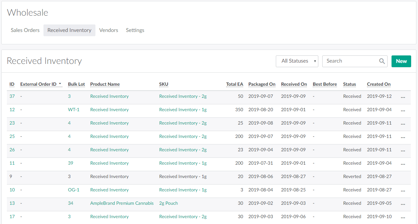Click into the Search input field
This screenshot has height=224, width=418.
pos(350,61)
